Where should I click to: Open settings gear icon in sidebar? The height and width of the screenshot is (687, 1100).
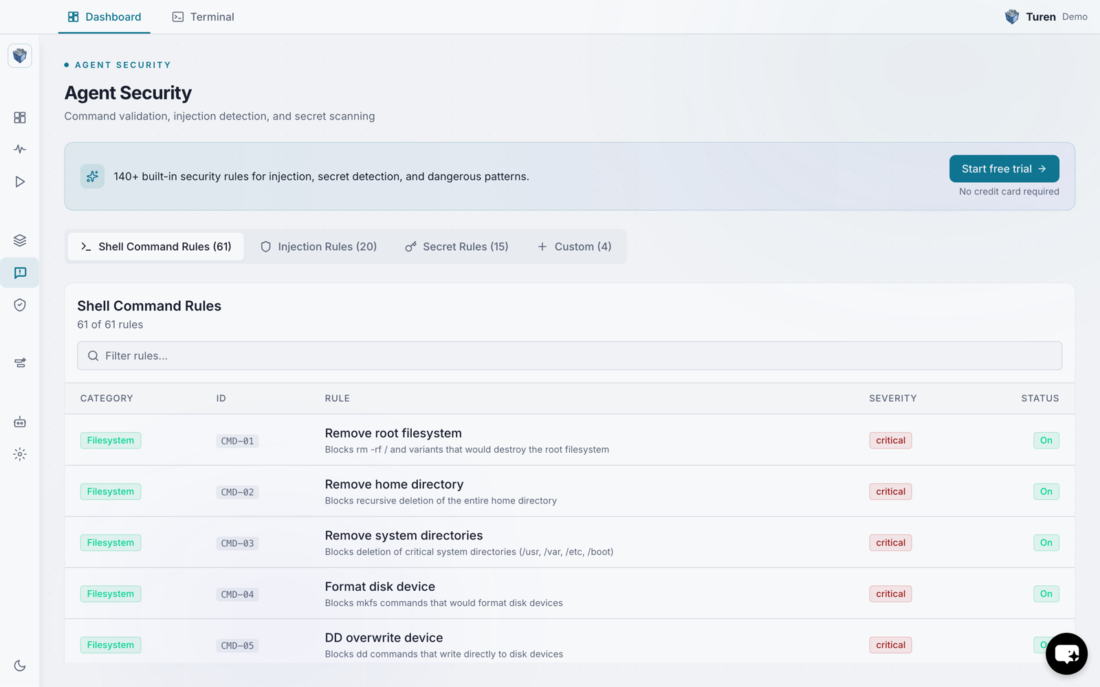tap(20, 454)
